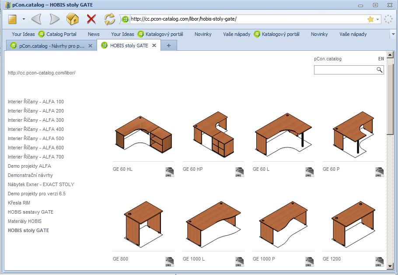Open Interier Říčany - ALFA 600 catalog
The height and width of the screenshot is (275, 398).
[36, 148]
